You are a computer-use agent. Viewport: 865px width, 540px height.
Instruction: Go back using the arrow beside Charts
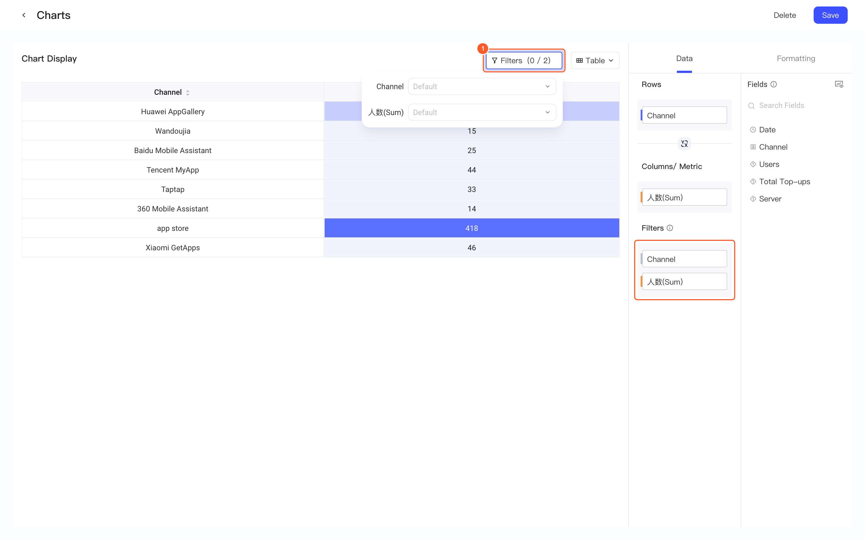(x=24, y=15)
